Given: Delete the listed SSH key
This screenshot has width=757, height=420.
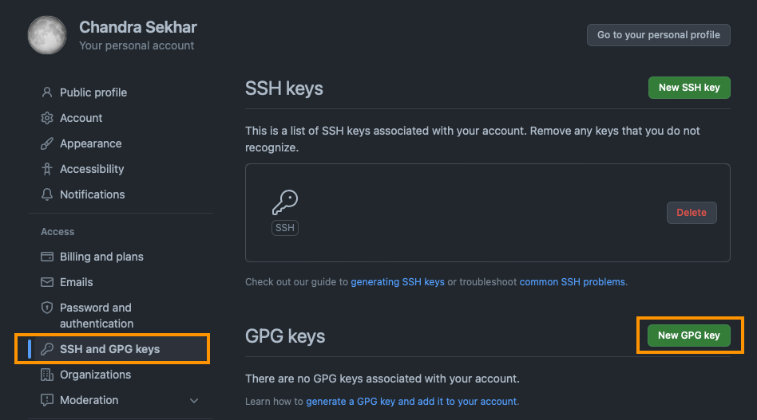Looking at the screenshot, I should click(x=692, y=213).
